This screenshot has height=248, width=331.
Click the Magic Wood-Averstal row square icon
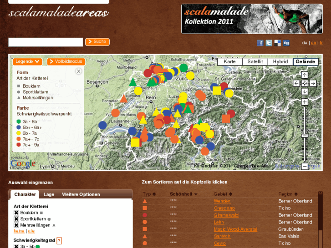pos(145,229)
